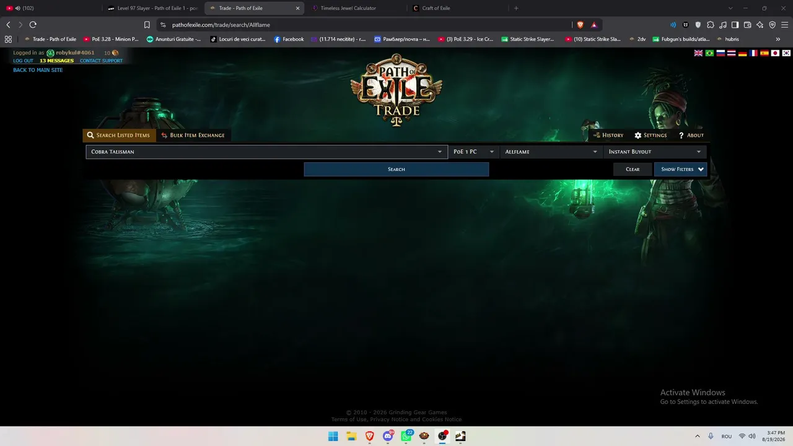Image resolution: width=793 pixels, height=446 pixels.
Task: Open Brave Leo AI sparkle icon
Action: pyautogui.click(x=760, y=25)
